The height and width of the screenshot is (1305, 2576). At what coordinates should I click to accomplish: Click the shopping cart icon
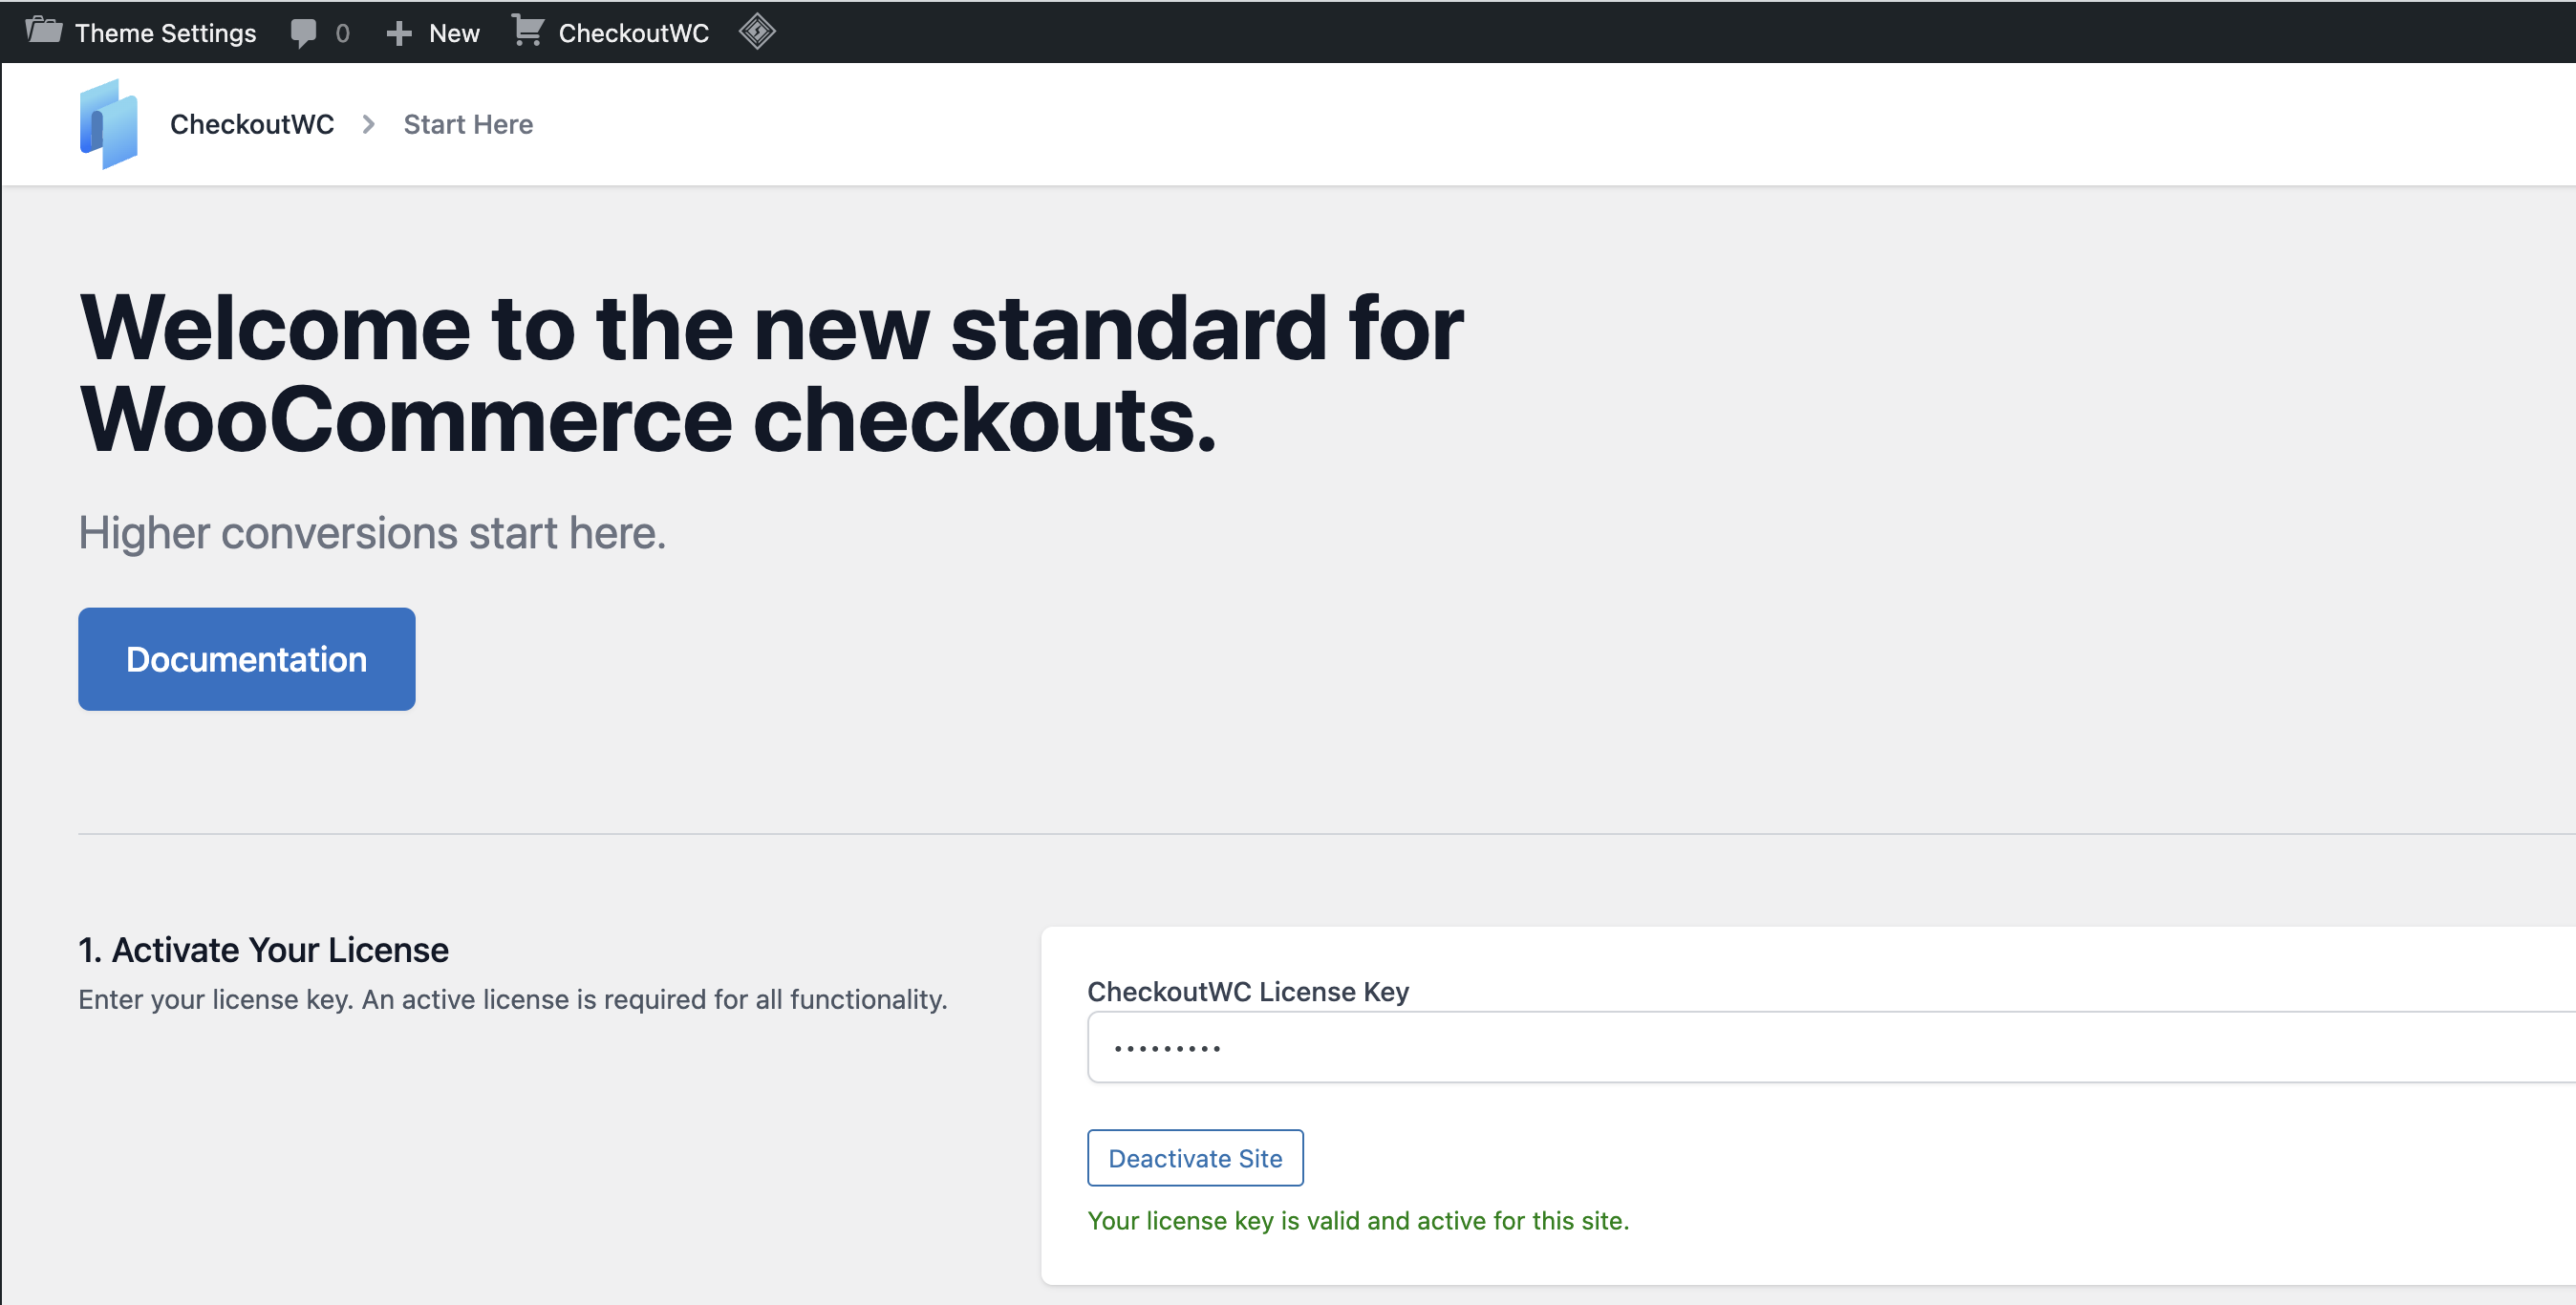point(527,31)
